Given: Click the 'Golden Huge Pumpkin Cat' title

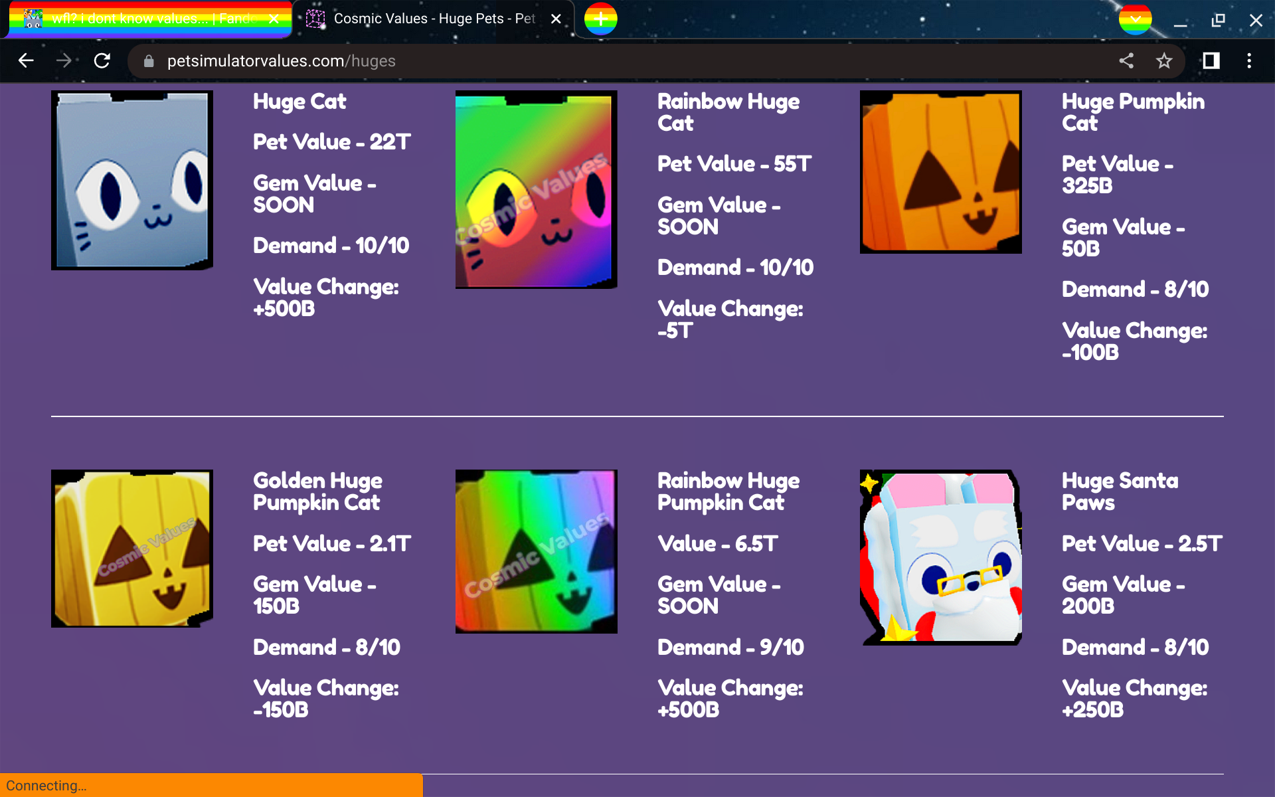Looking at the screenshot, I should tap(317, 491).
